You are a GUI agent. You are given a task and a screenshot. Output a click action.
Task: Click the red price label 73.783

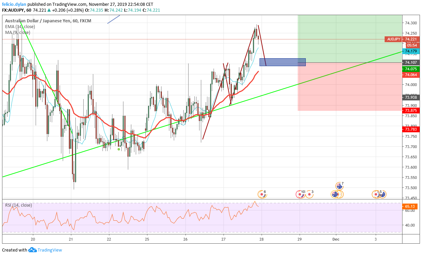tap(411, 129)
